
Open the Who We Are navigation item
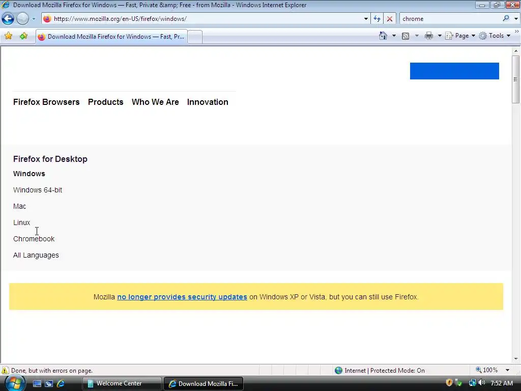click(x=155, y=102)
